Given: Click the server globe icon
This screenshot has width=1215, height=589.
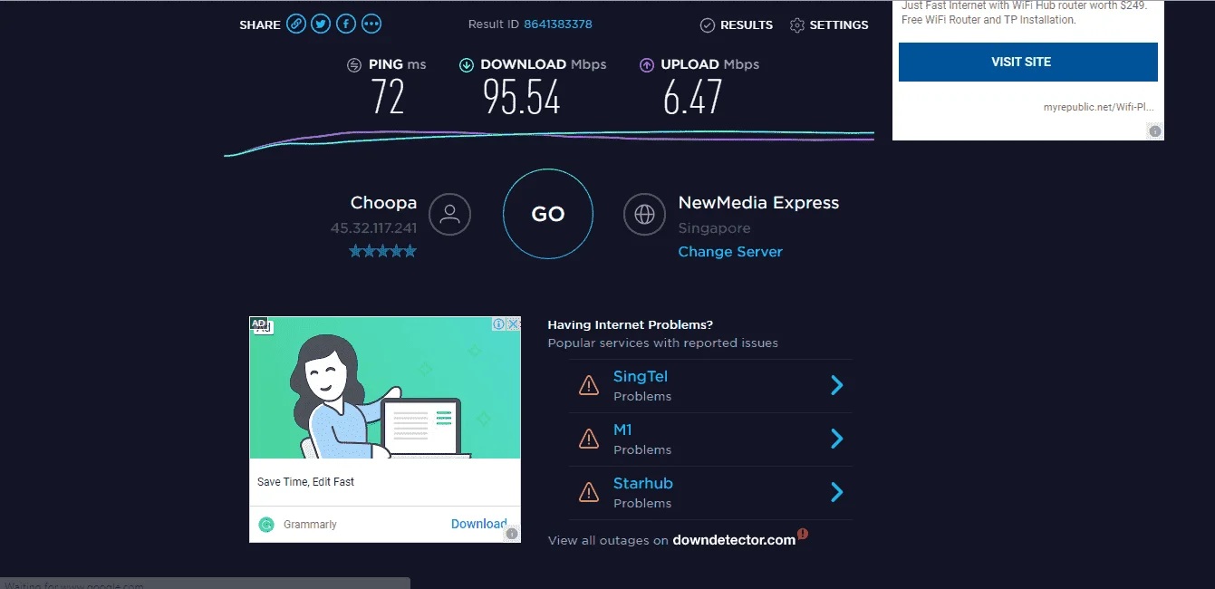Looking at the screenshot, I should click(644, 215).
